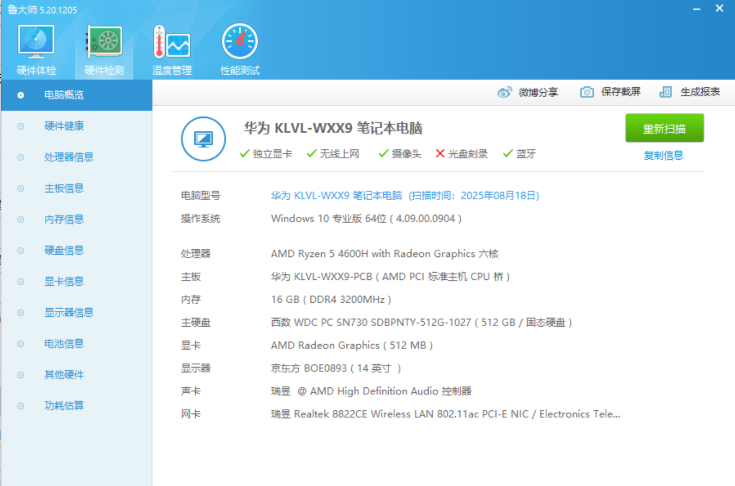Click the AMD Radeon Graphics 512 MB value

(352, 345)
